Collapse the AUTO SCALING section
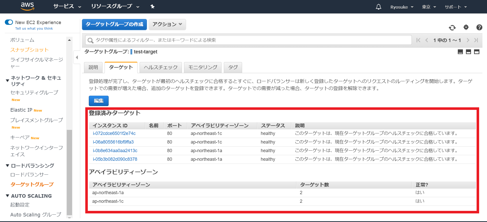Screen dimensions: 487x222 [7, 196]
